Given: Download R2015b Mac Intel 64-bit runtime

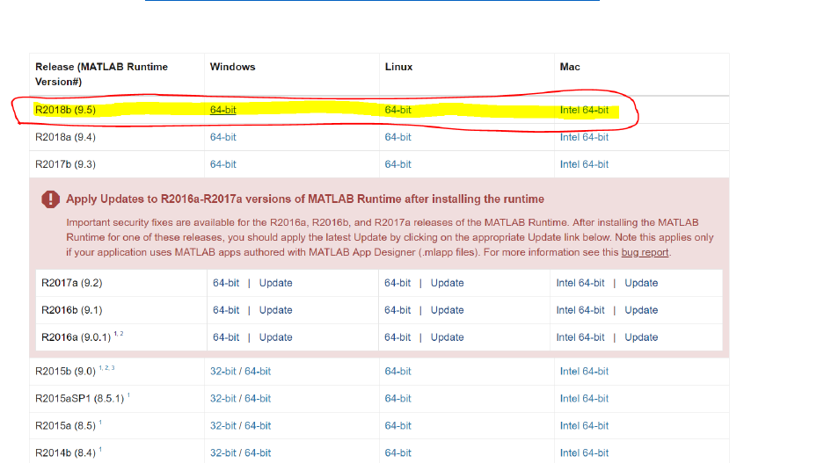Looking at the screenshot, I should pyautogui.click(x=584, y=371).
